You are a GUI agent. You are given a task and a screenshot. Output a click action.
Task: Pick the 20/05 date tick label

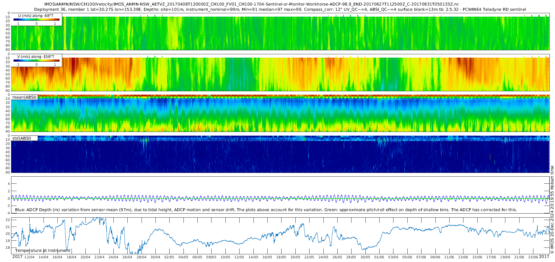(295, 257)
